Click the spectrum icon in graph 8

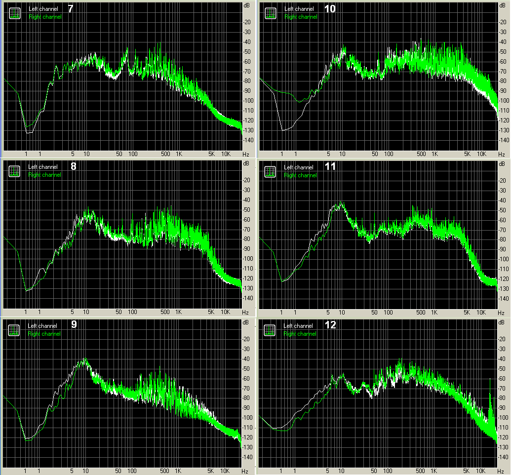(x=14, y=171)
